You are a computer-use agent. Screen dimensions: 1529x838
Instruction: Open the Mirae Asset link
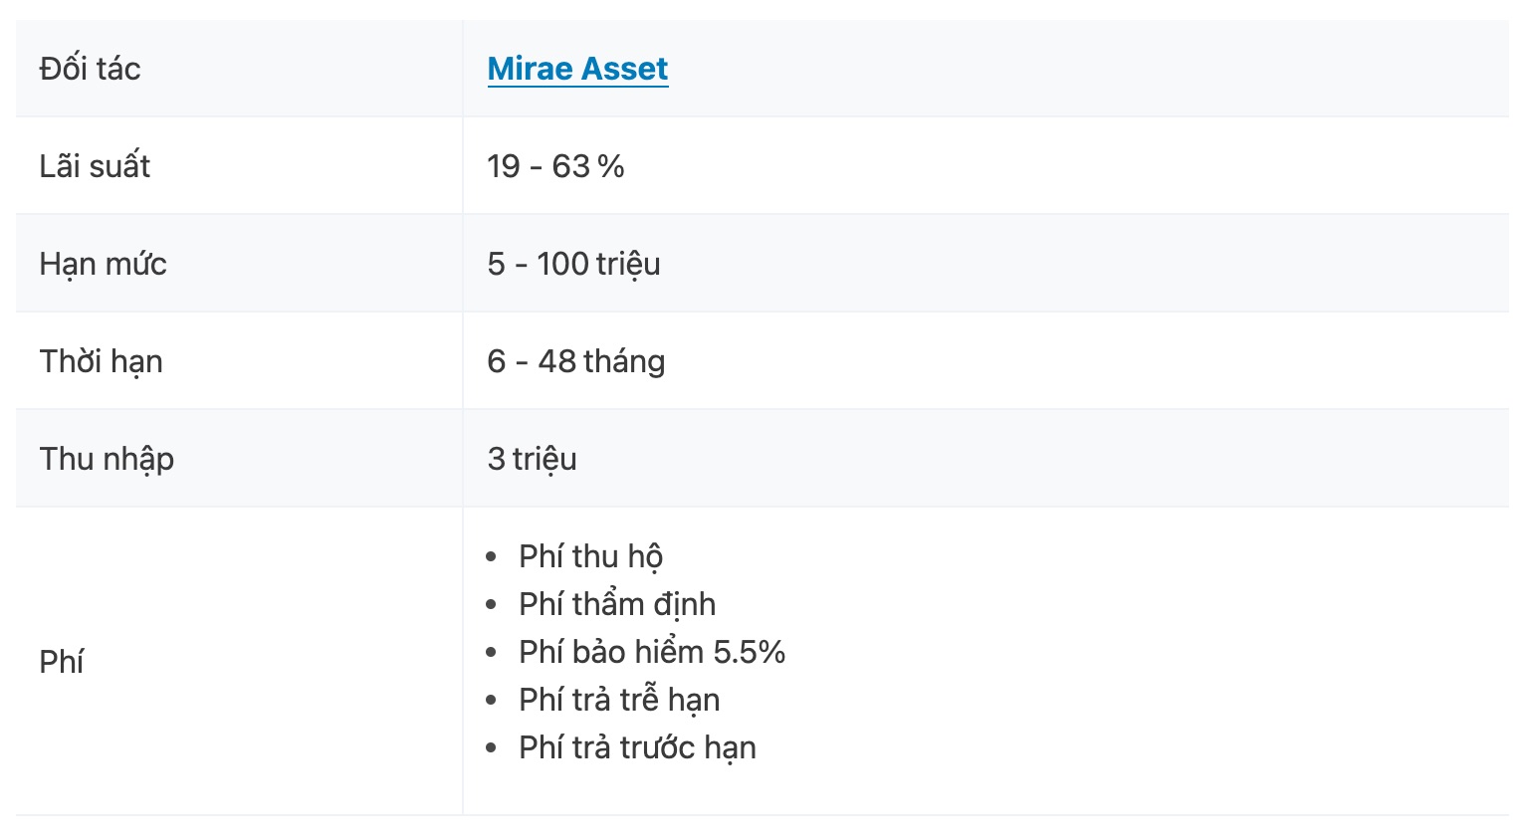point(577,69)
